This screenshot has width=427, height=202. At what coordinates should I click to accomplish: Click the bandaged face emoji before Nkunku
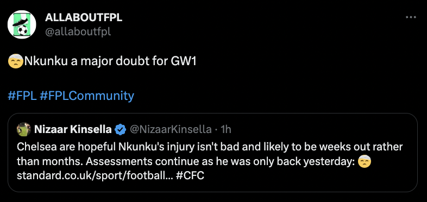[x=16, y=61]
